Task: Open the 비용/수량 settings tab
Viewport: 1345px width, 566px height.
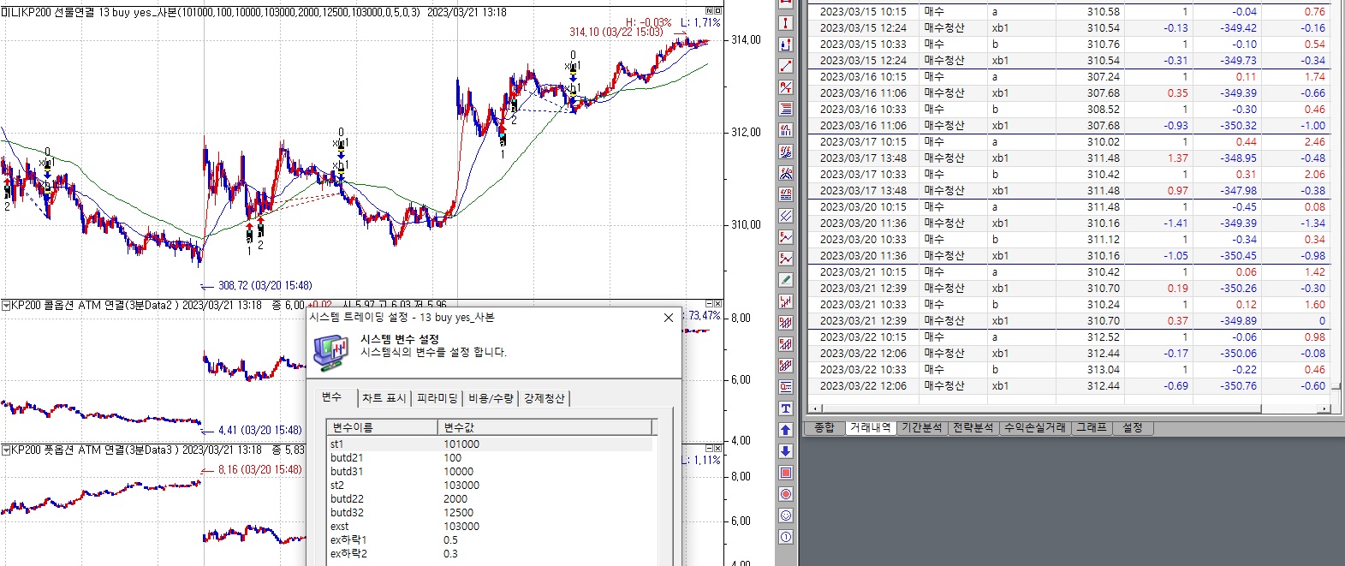Action: point(491,398)
